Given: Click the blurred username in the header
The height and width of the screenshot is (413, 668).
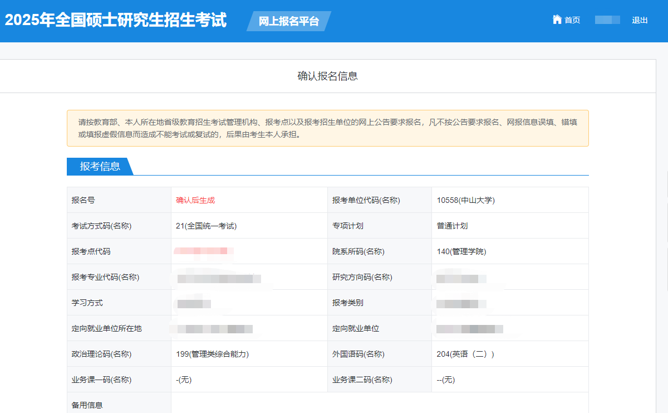Looking at the screenshot, I should pyautogui.click(x=607, y=20).
